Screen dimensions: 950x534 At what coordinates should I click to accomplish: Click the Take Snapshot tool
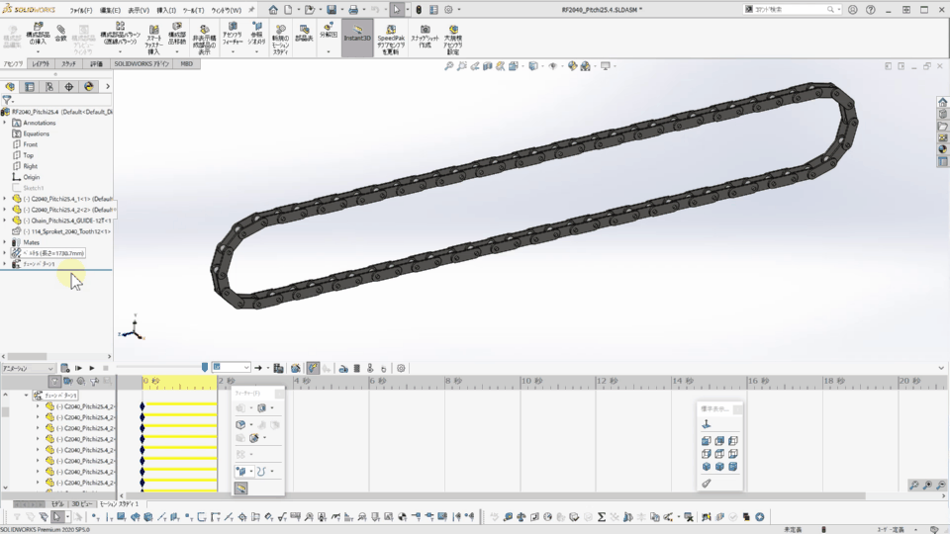(x=425, y=37)
